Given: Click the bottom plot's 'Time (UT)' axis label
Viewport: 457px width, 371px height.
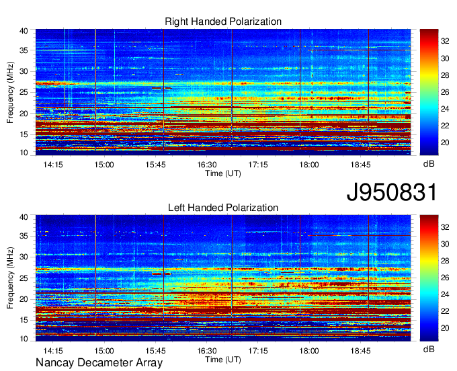Looking at the screenshot, I should coord(223,360).
